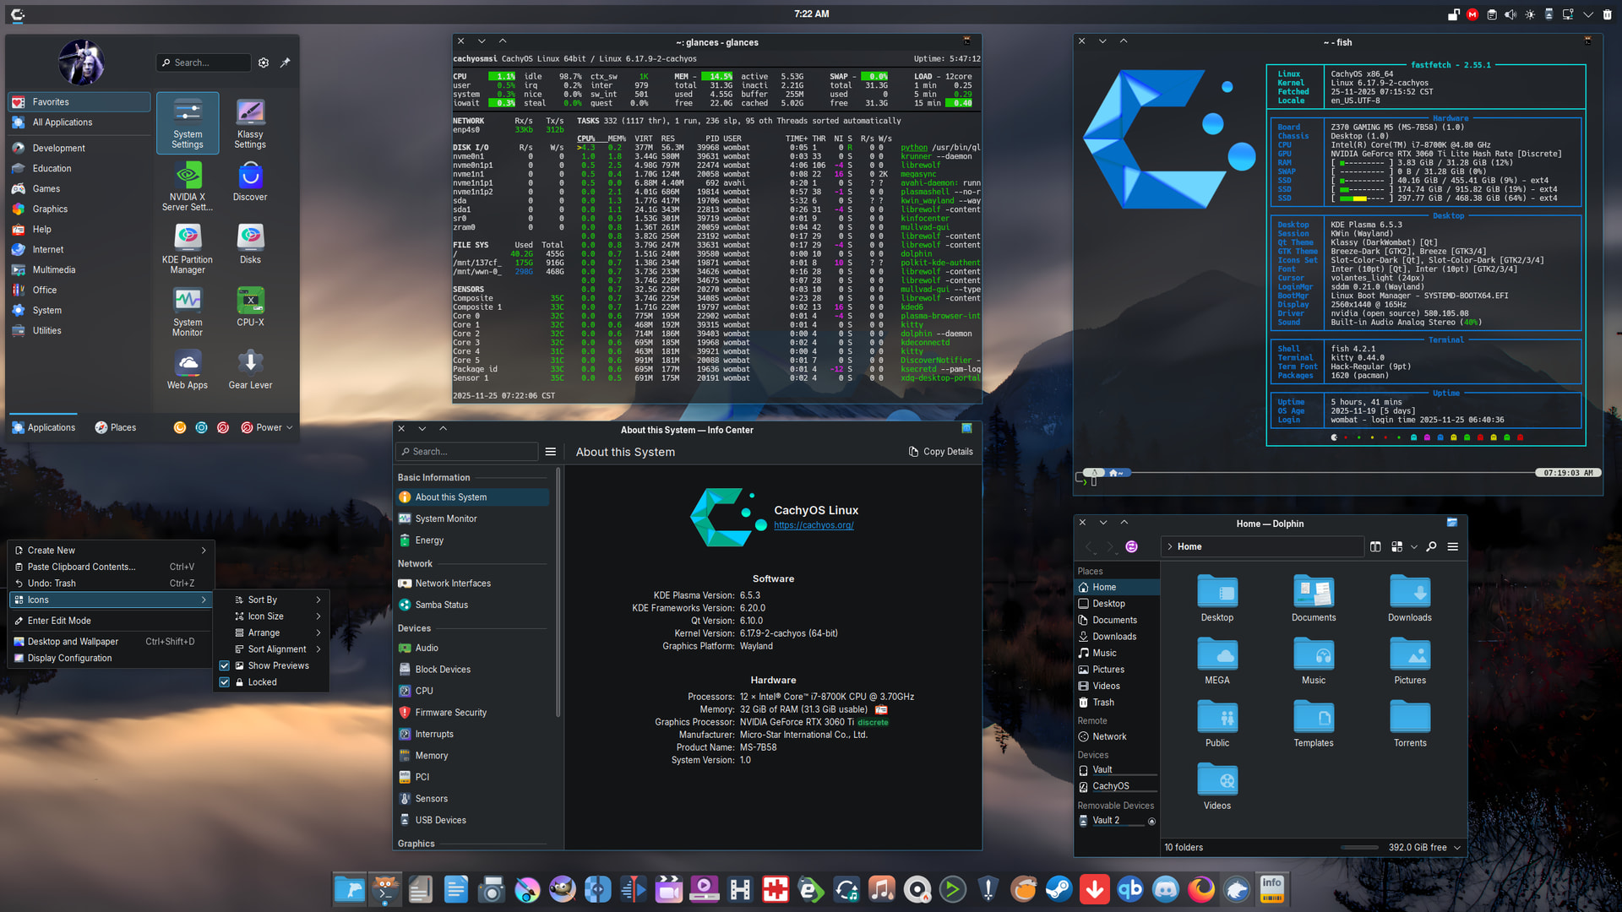Switch to the Places tab in launcher

pyautogui.click(x=116, y=427)
